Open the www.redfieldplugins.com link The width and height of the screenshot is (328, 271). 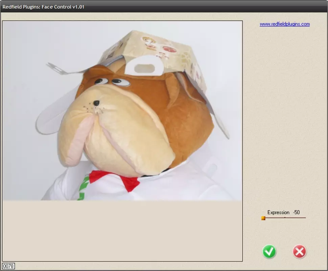pyautogui.click(x=285, y=24)
